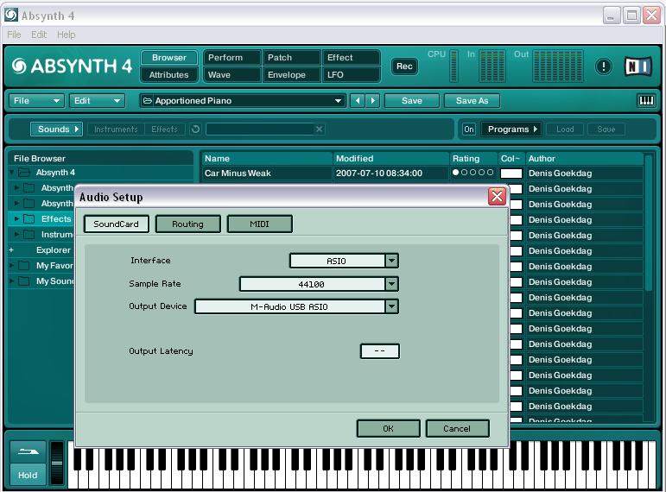Open the Output Device dropdown

[391, 306]
